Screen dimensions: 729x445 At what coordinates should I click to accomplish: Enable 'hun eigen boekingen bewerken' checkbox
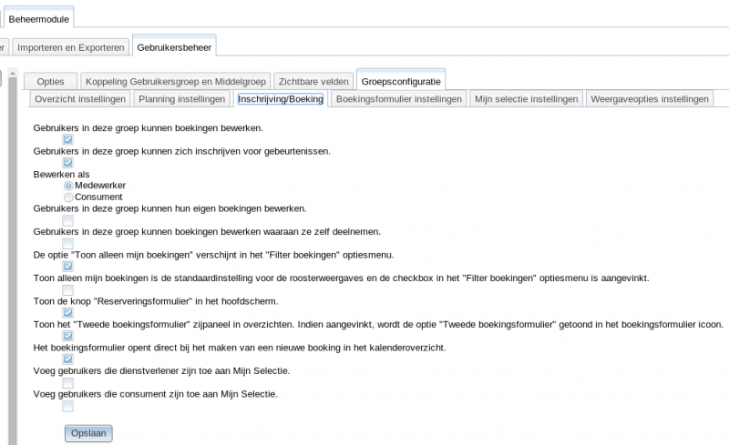click(x=67, y=220)
